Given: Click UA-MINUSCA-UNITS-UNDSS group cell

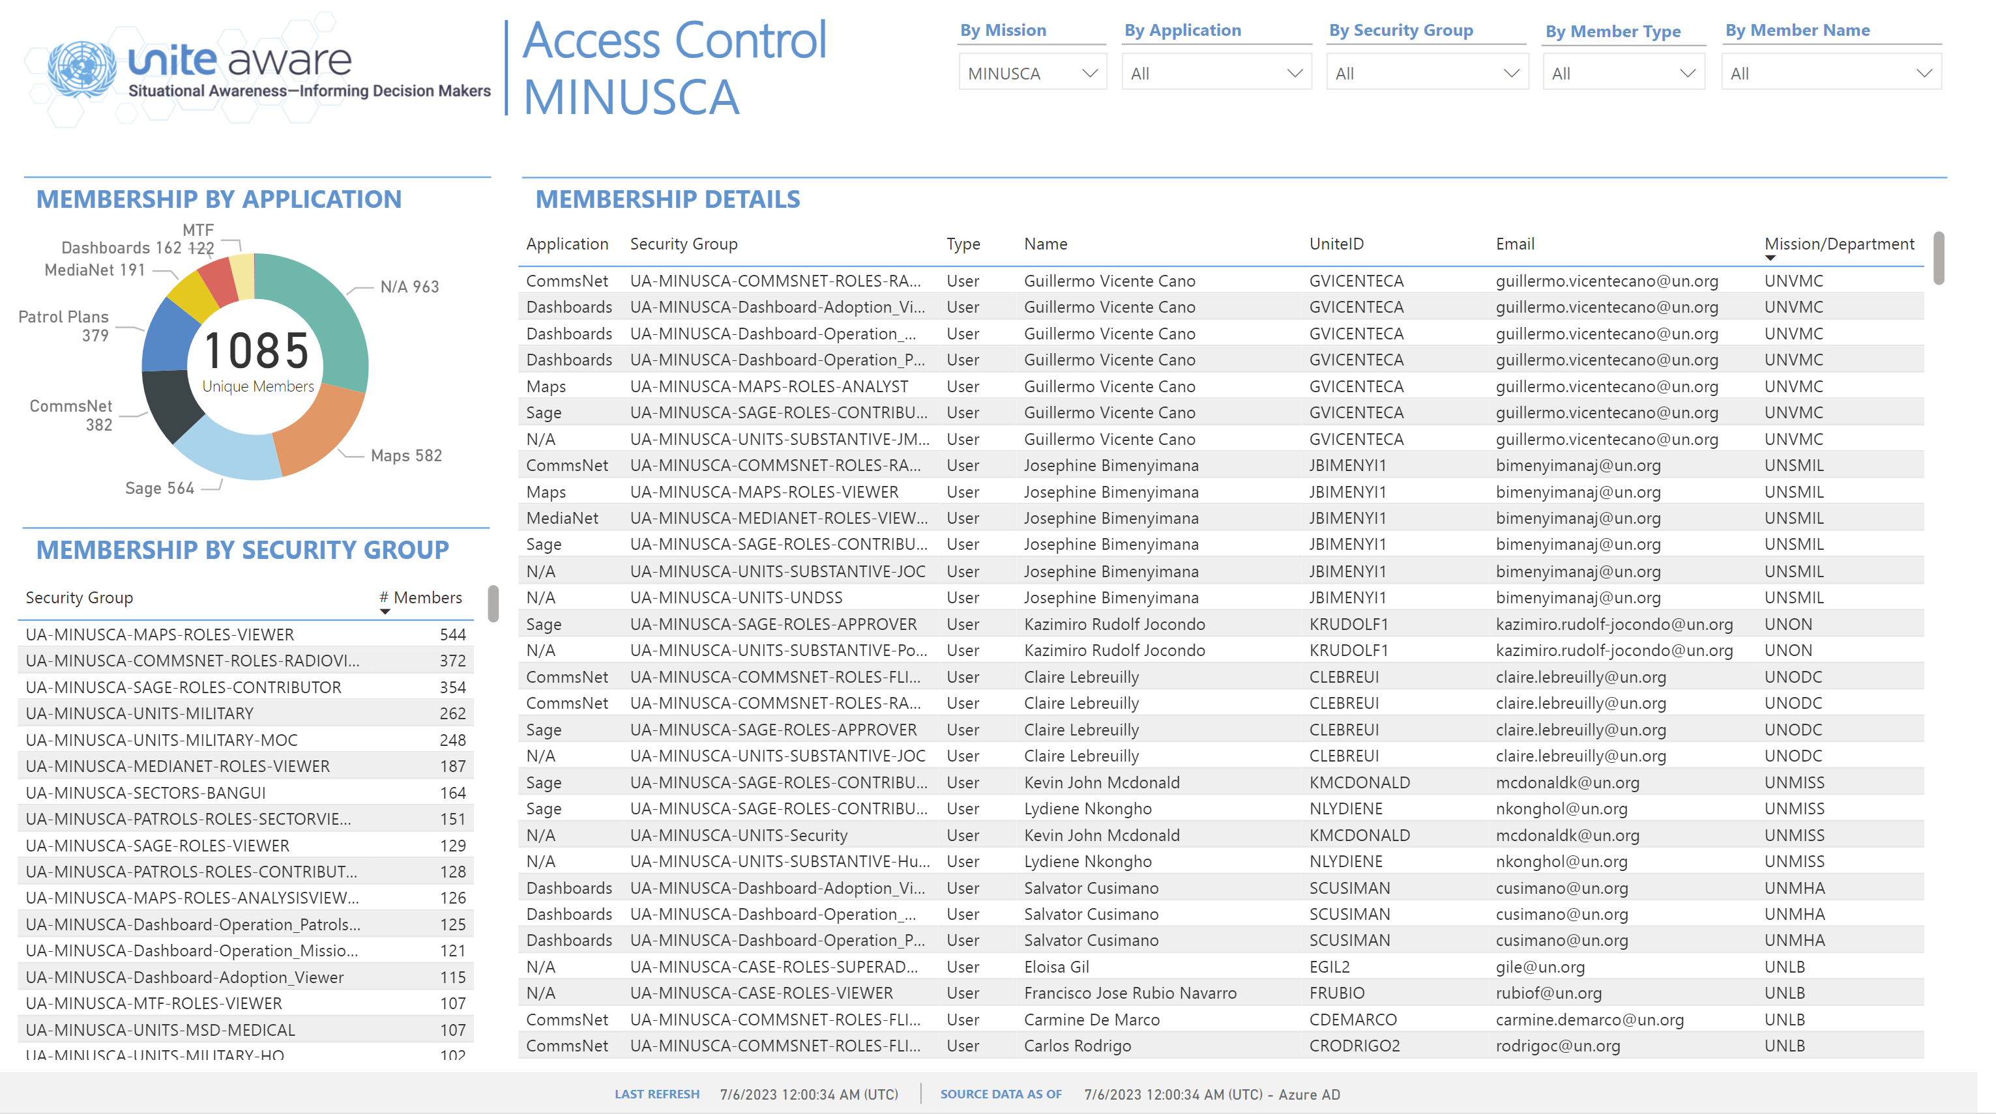Looking at the screenshot, I should (736, 599).
